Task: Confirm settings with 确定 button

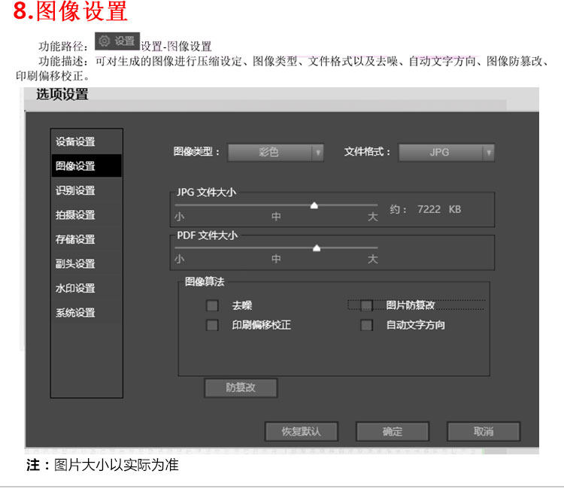Action: click(393, 431)
